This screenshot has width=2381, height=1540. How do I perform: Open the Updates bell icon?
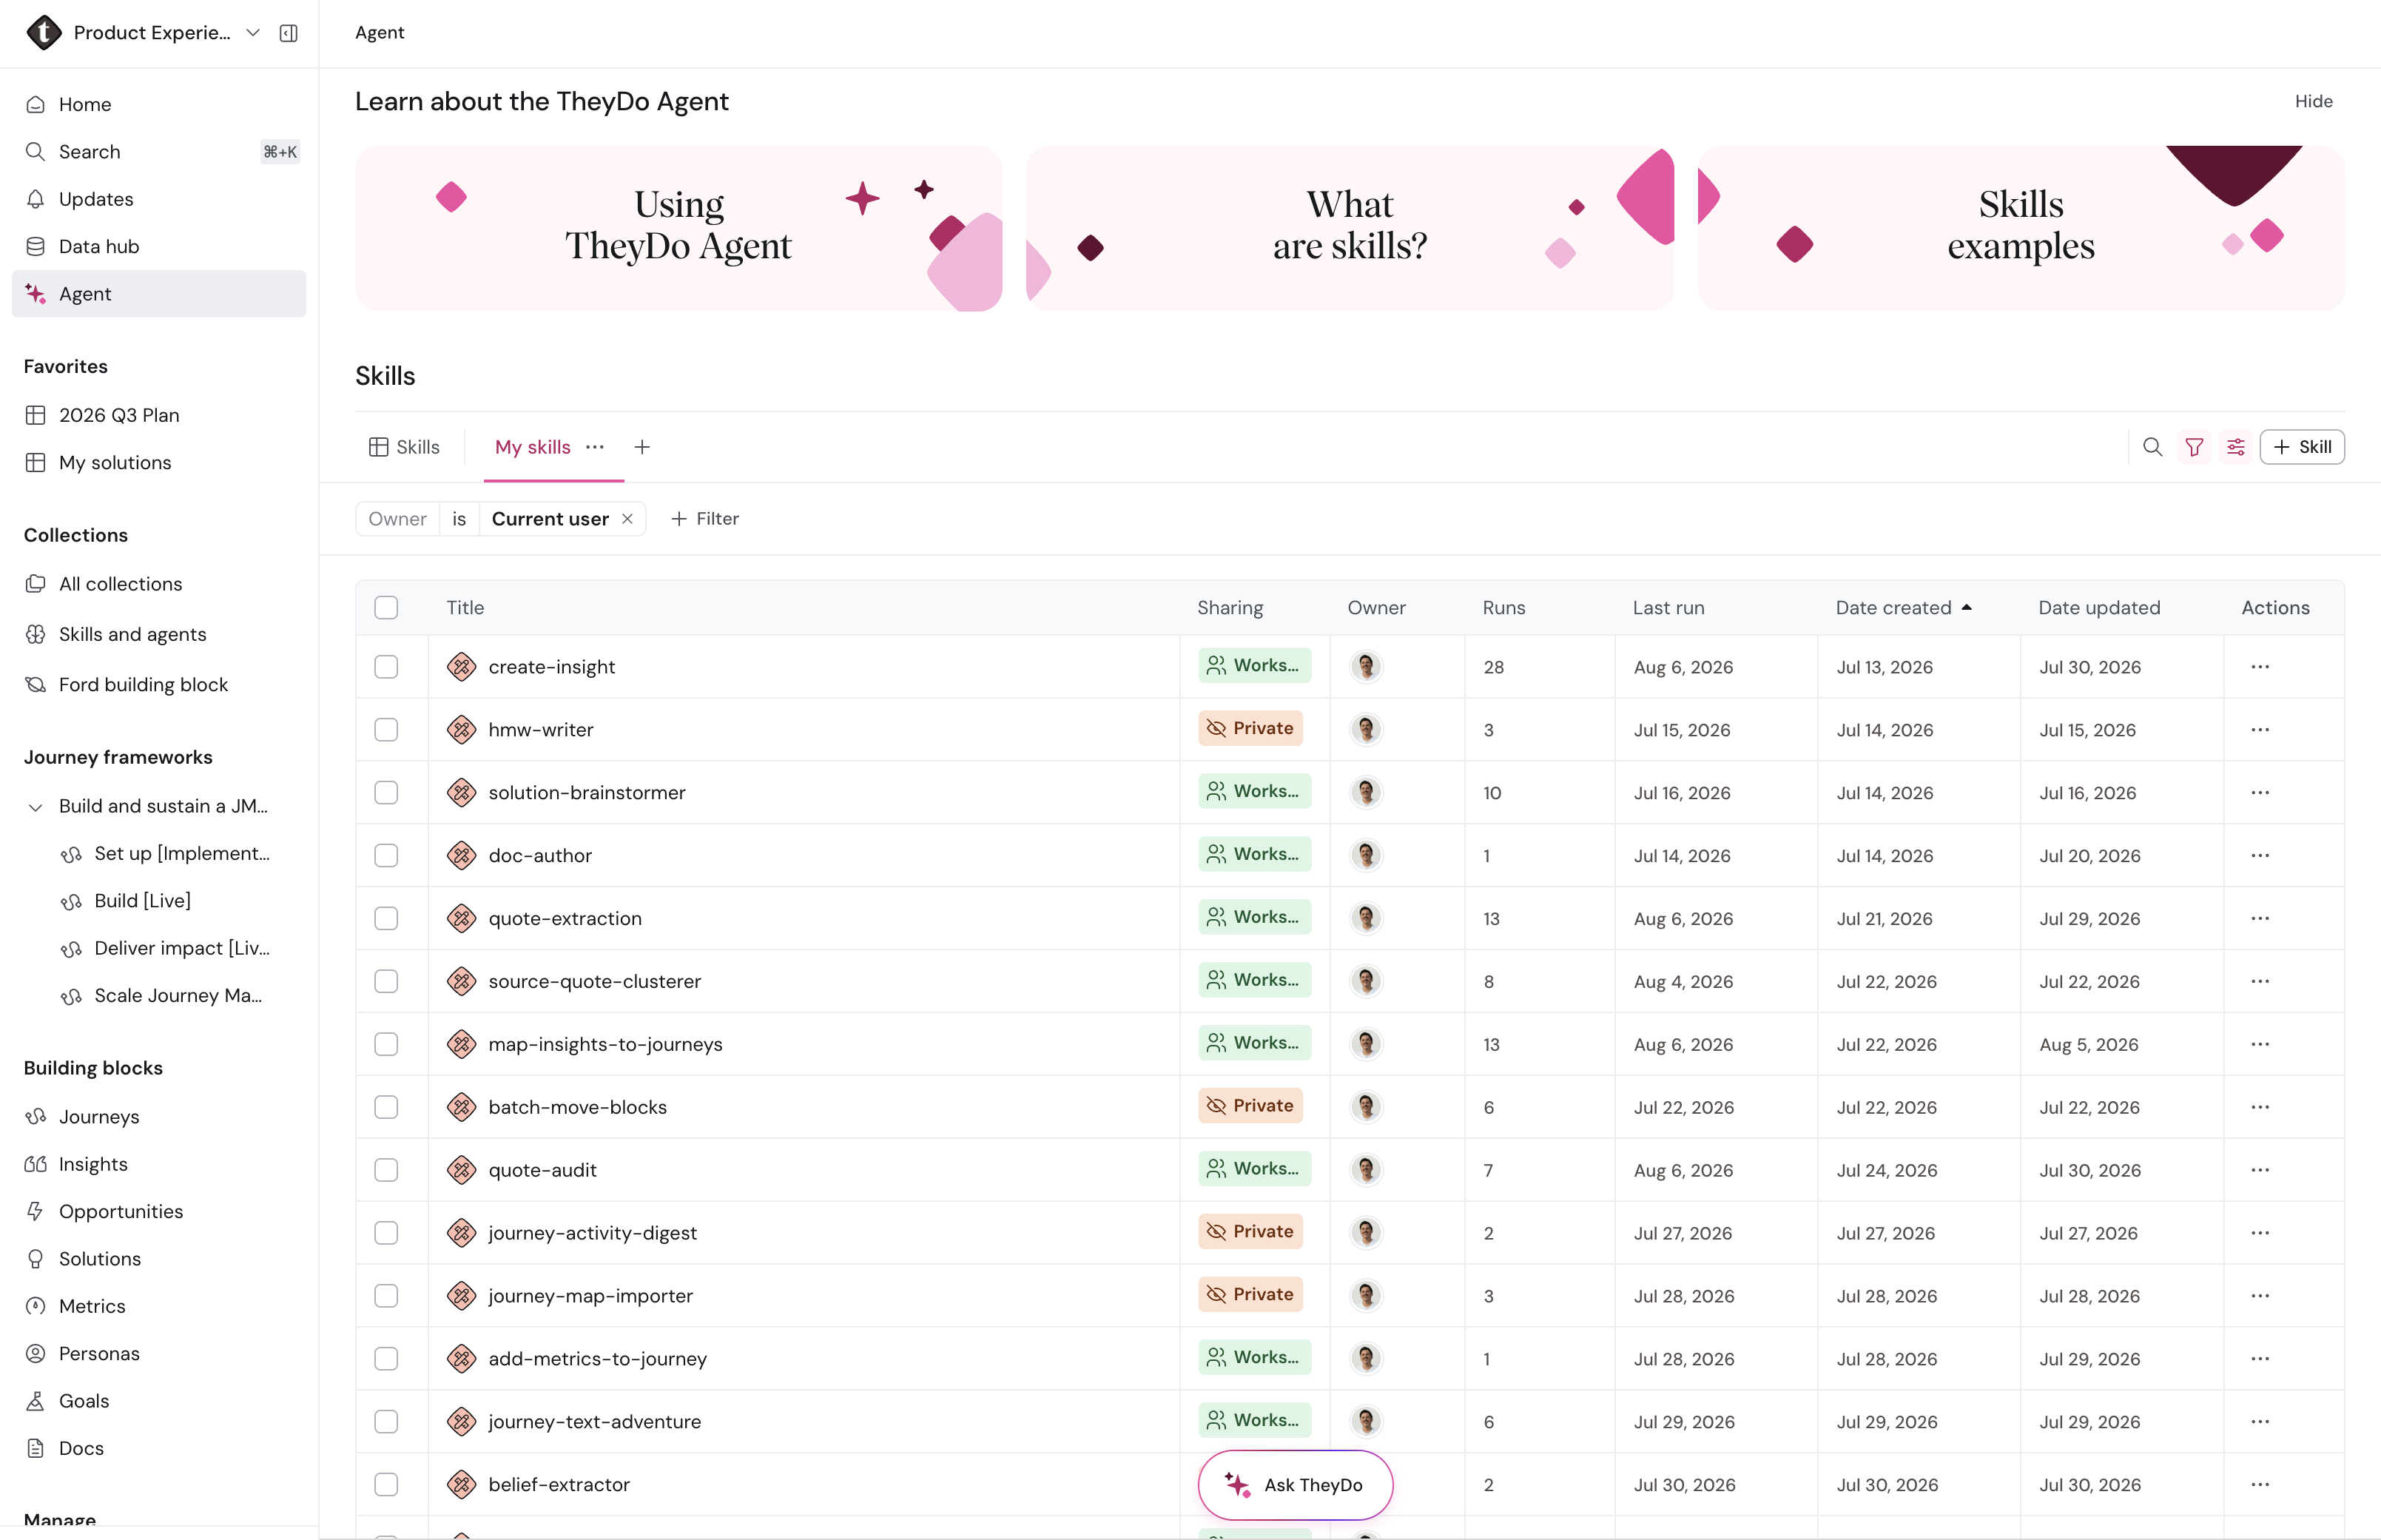pos(36,199)
